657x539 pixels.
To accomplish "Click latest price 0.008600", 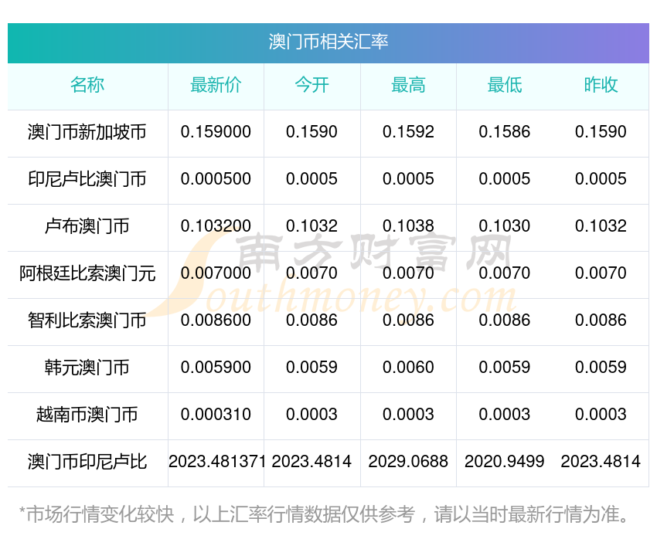I will (216, 320).
